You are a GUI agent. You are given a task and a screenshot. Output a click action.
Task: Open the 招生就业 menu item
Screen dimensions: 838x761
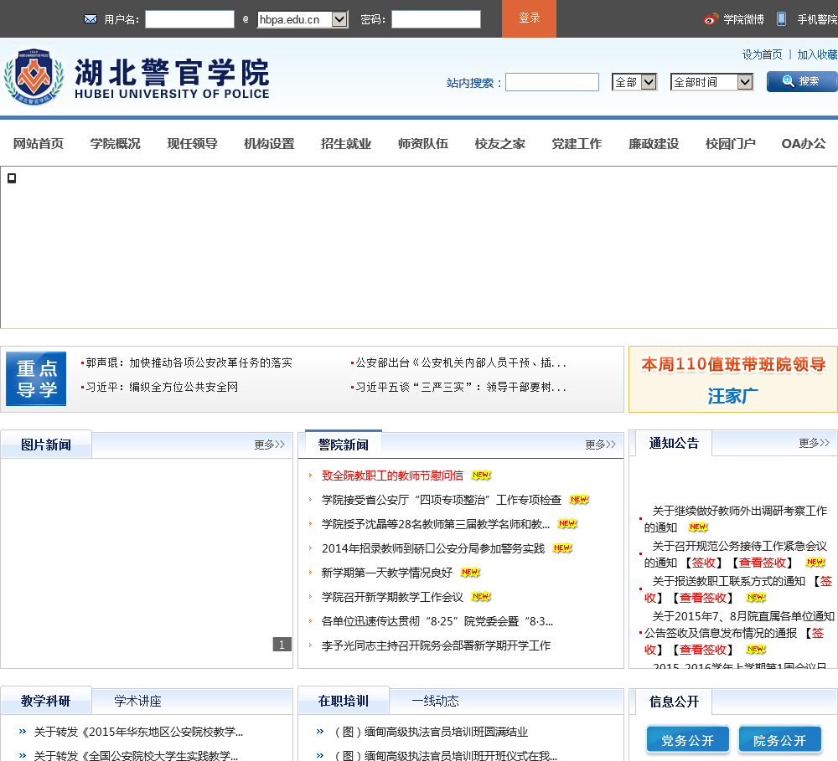346,144
